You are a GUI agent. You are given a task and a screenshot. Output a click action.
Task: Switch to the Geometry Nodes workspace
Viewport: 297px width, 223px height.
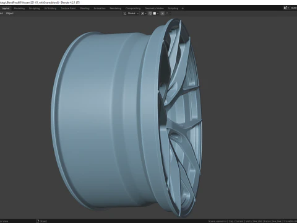[x=154, y=9]
